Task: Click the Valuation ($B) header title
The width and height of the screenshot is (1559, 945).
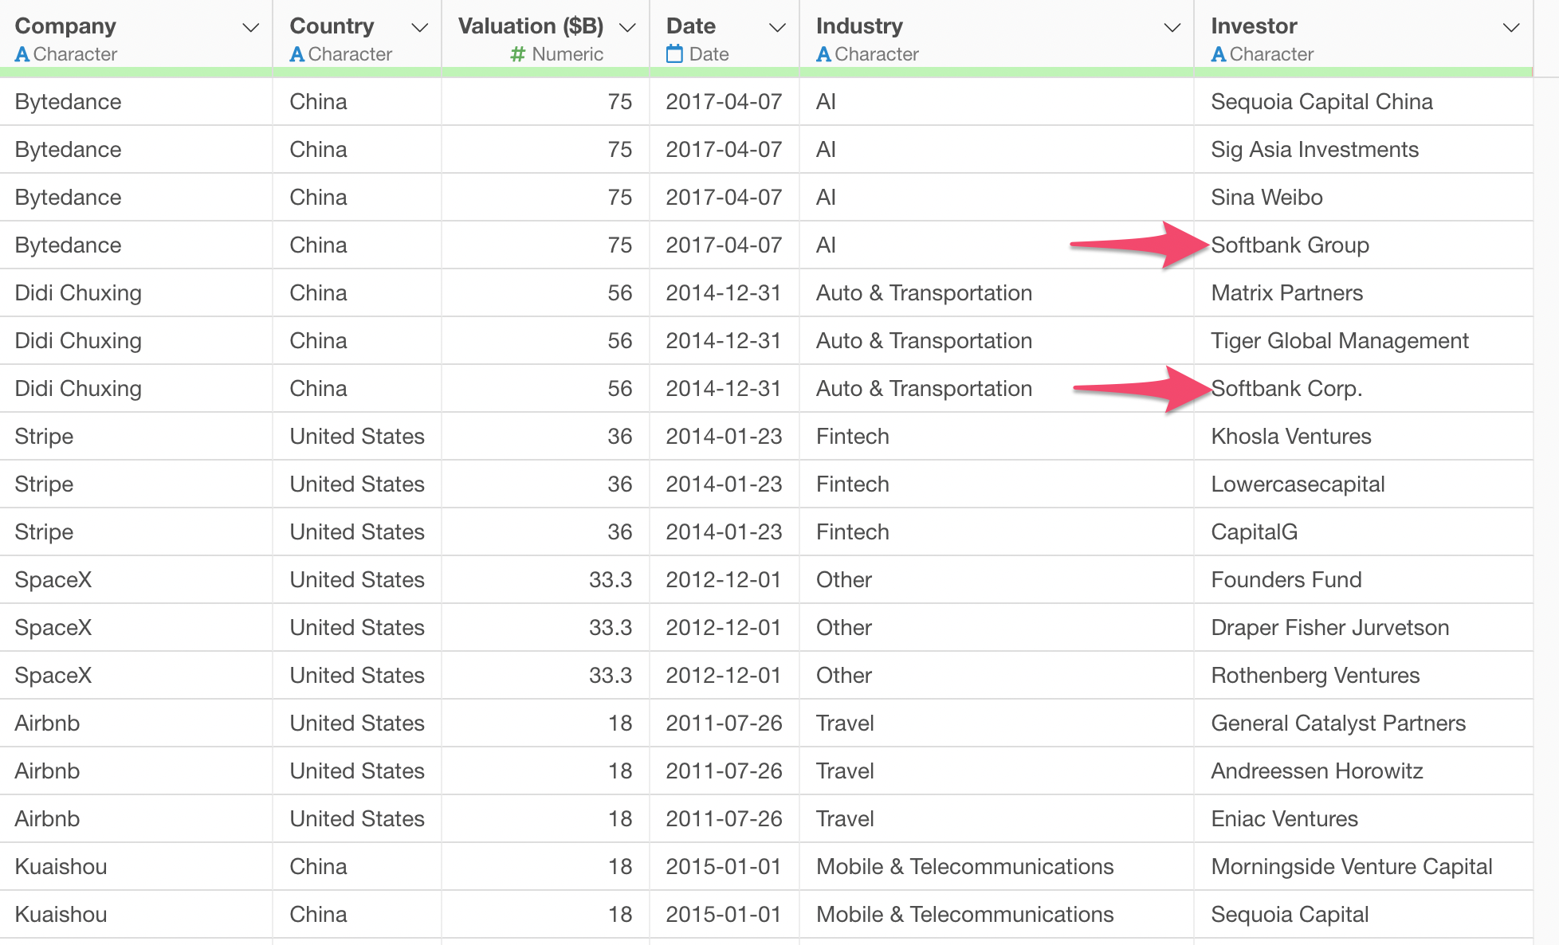Action: tap(530, 25)
